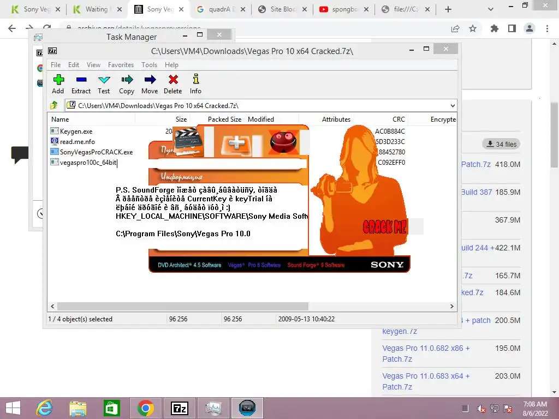Sort by Modified column header
Viewport: 559px width, 419px height.
[260, 119]
